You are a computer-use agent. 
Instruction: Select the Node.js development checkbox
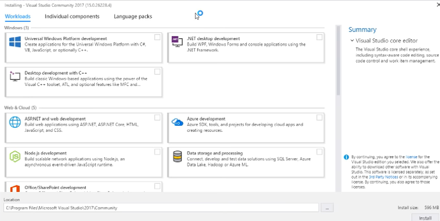pyautogui.click(x=157, y=152)
